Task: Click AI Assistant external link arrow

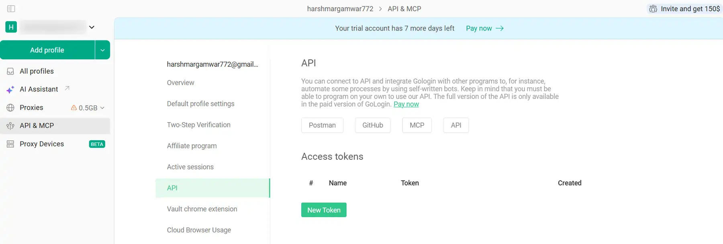Action: [x=67, y=88]
